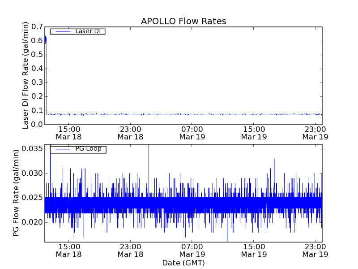Click the 07:00 Mar 19 tick on top chart
Image resolution: width=358 pixels, height=269 pixels.
pyautogui.click(x=192, y=133)
